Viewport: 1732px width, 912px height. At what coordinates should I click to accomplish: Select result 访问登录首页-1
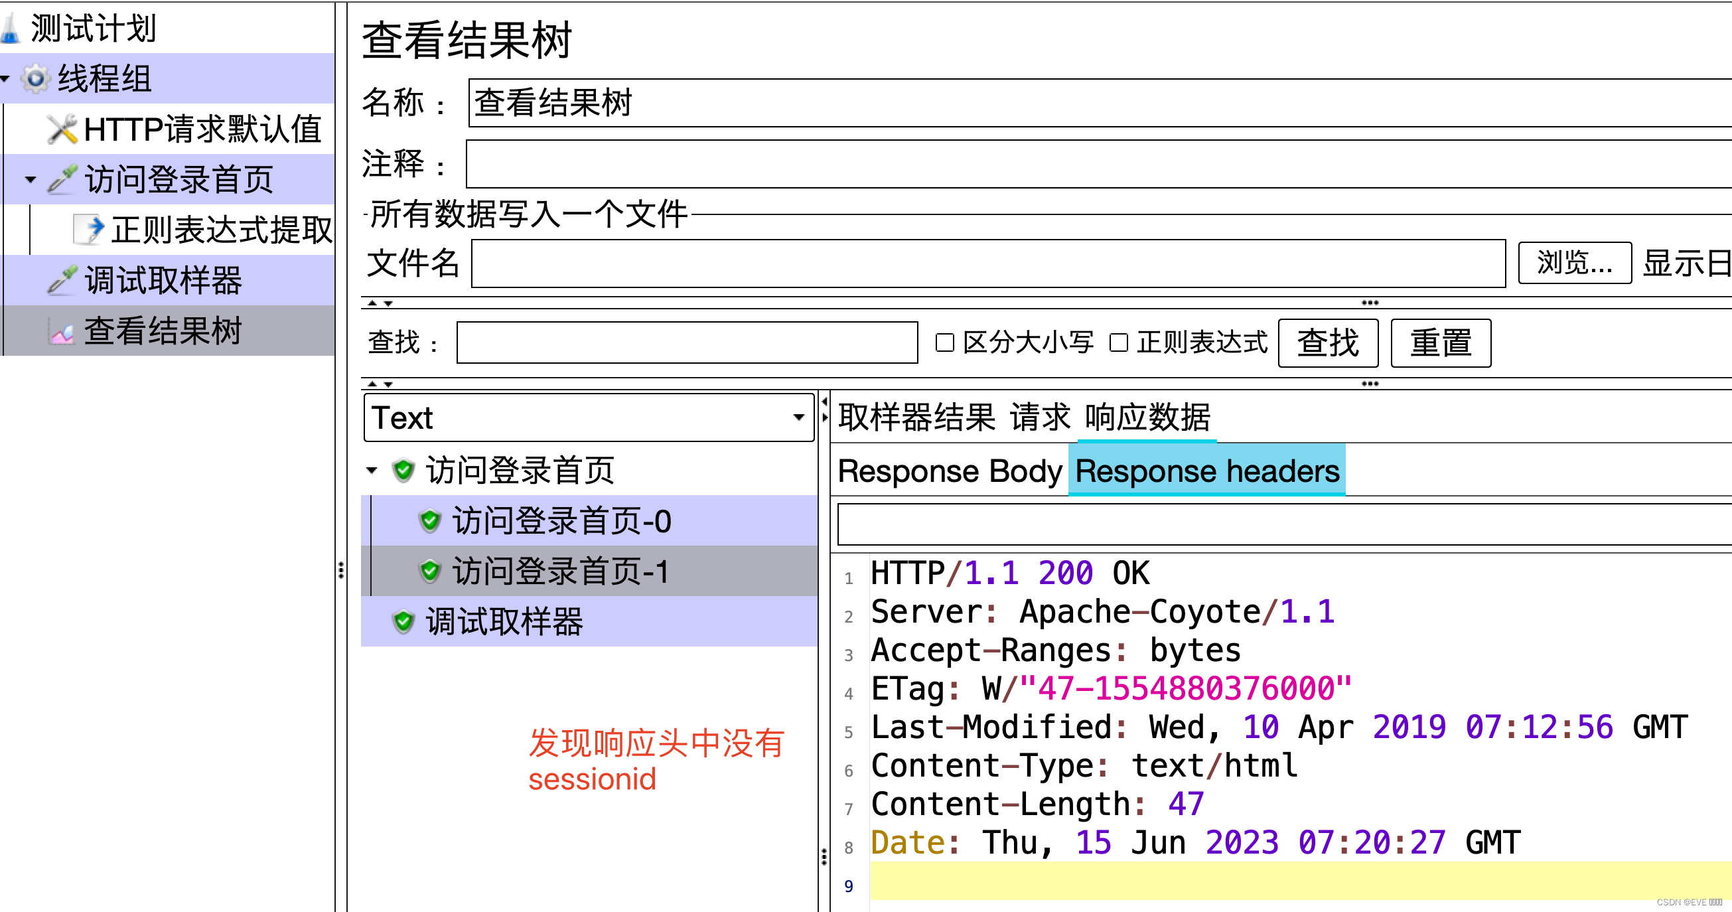pos(561,571)
